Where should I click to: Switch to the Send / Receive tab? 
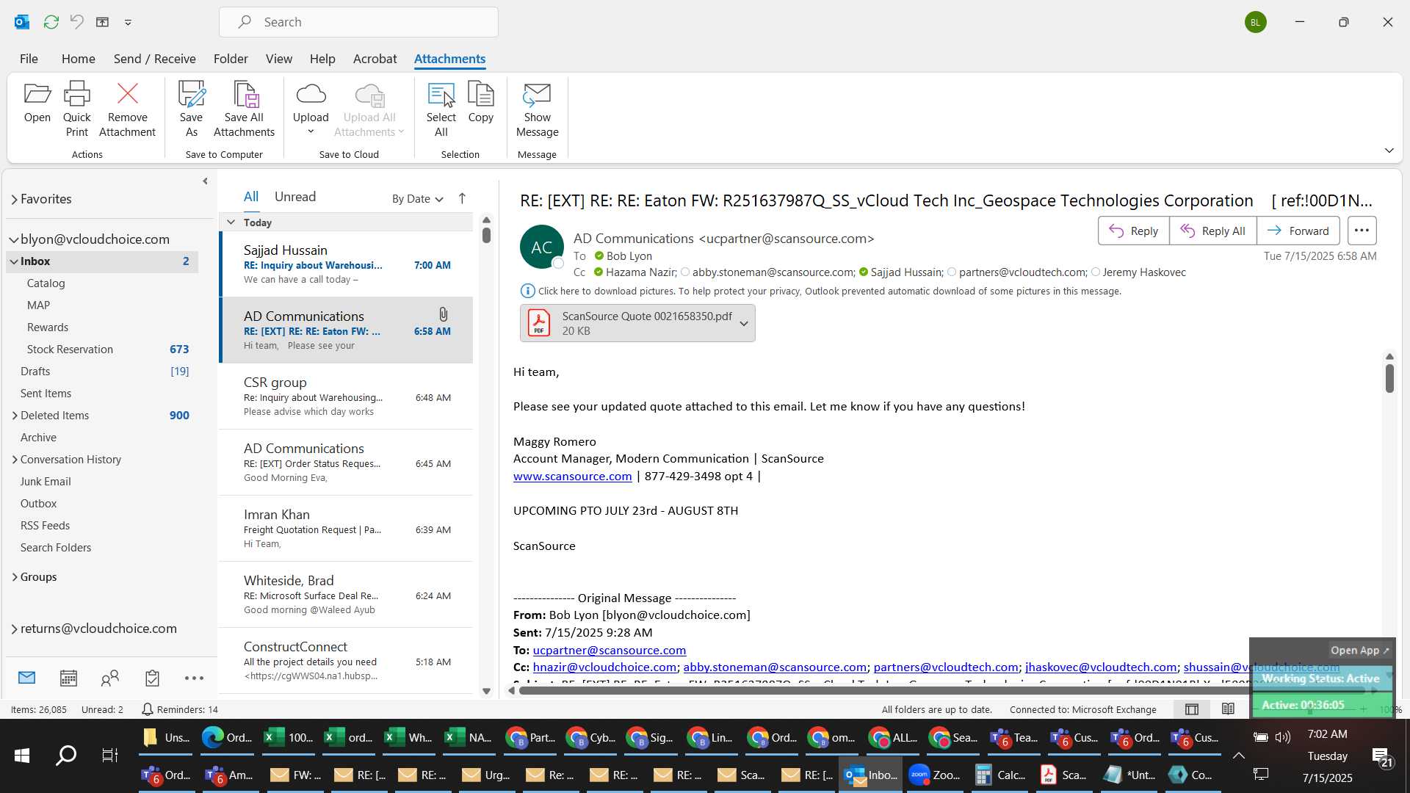[154, 59]
